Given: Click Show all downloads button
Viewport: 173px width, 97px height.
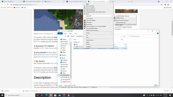Looking at the screenshot, I should pos(166,91).
